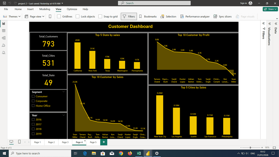Select the 2018 year checkbox
This screenshot has height=157, width=279.
coord(33,129)
